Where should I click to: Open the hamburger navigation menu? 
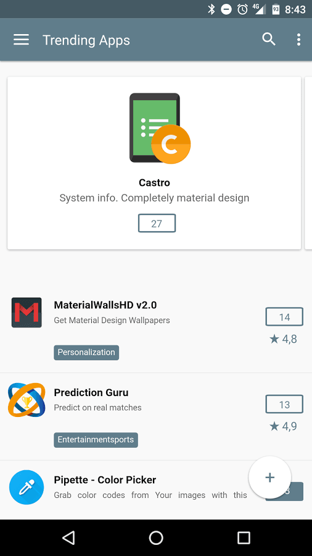pos(21,40)
